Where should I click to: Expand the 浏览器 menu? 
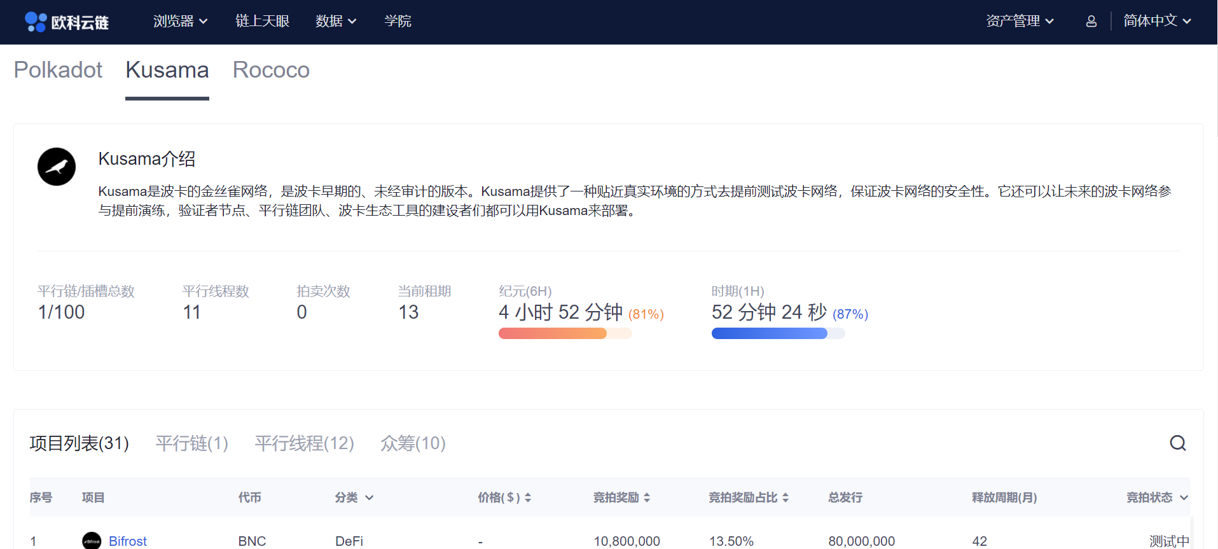[x=181, y=22]
